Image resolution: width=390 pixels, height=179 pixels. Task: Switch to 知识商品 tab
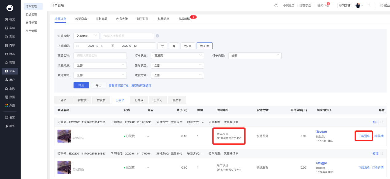pyautogui.click(x=81, y=18)
